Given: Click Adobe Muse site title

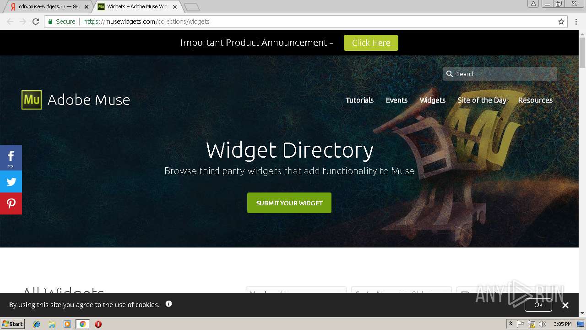Looking at the screenshot, I should point(89,100).
